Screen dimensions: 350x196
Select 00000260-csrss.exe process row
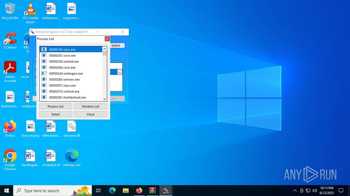(71, 68)
